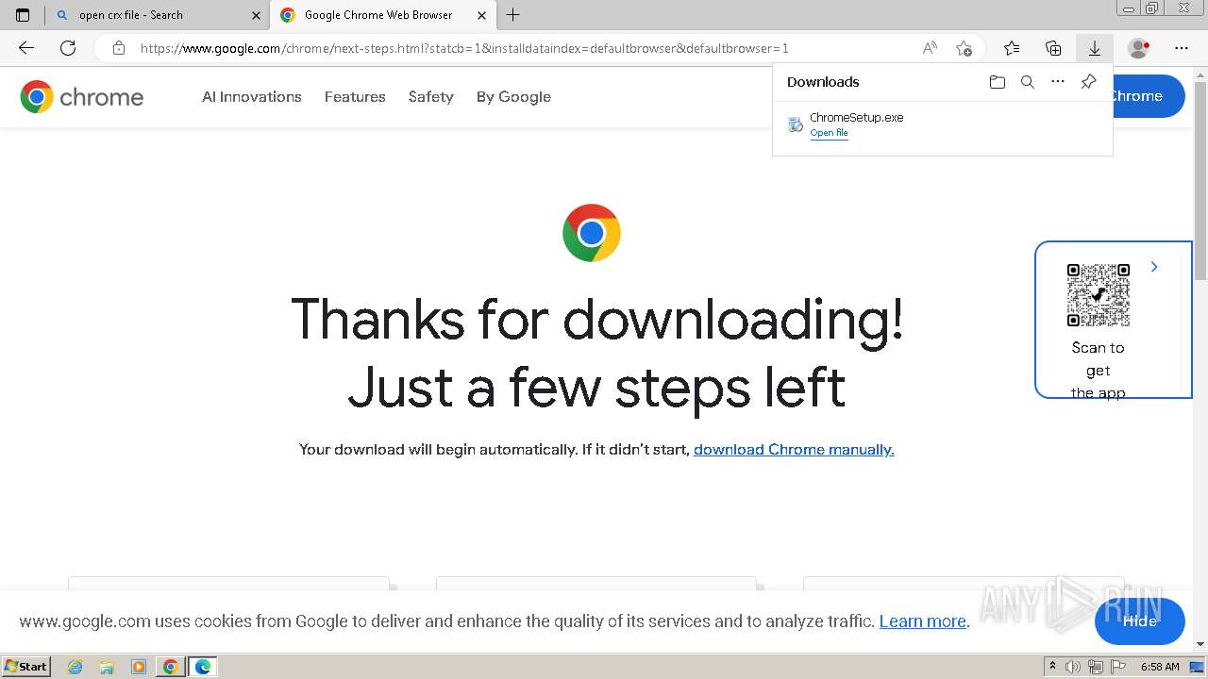This screenshot has height=679, width=1208.
Task: Click the browser Back arrow
Action: click(x=26, y=48)
